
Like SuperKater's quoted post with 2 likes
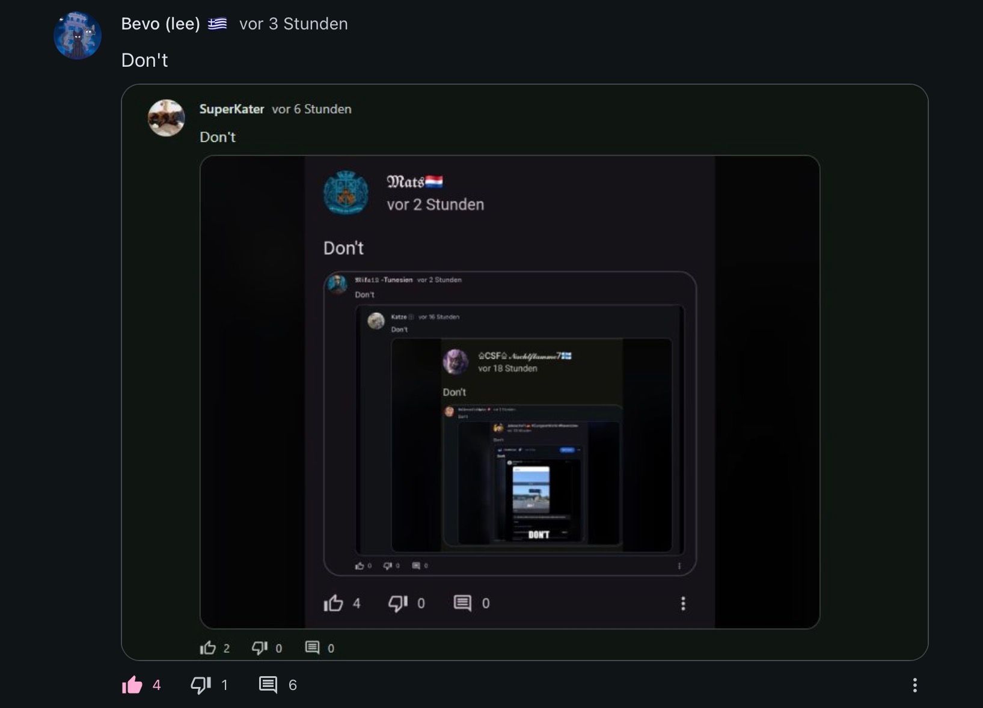click(x=208, y=648)
